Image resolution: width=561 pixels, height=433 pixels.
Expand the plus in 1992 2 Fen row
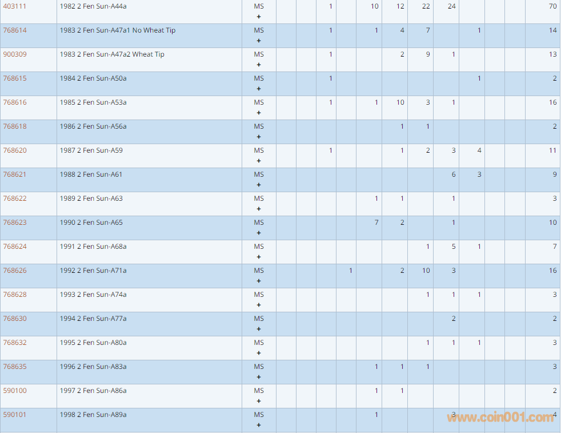tap(259, 281)
